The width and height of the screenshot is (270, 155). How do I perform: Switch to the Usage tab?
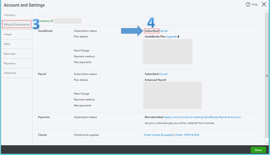click(8, 34)
